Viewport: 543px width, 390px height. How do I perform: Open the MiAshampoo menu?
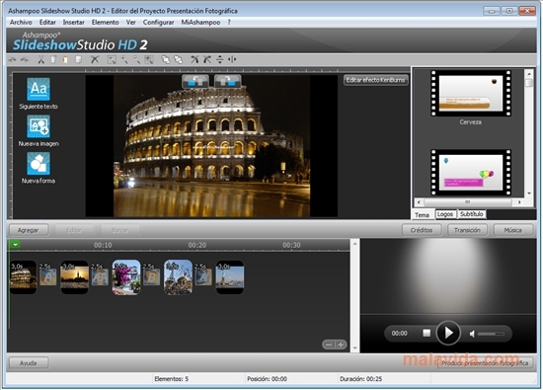click(200, 22)
